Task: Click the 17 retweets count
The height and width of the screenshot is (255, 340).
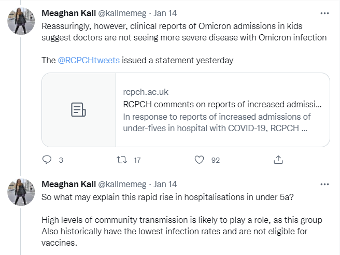Action: [x=137, y=161]
